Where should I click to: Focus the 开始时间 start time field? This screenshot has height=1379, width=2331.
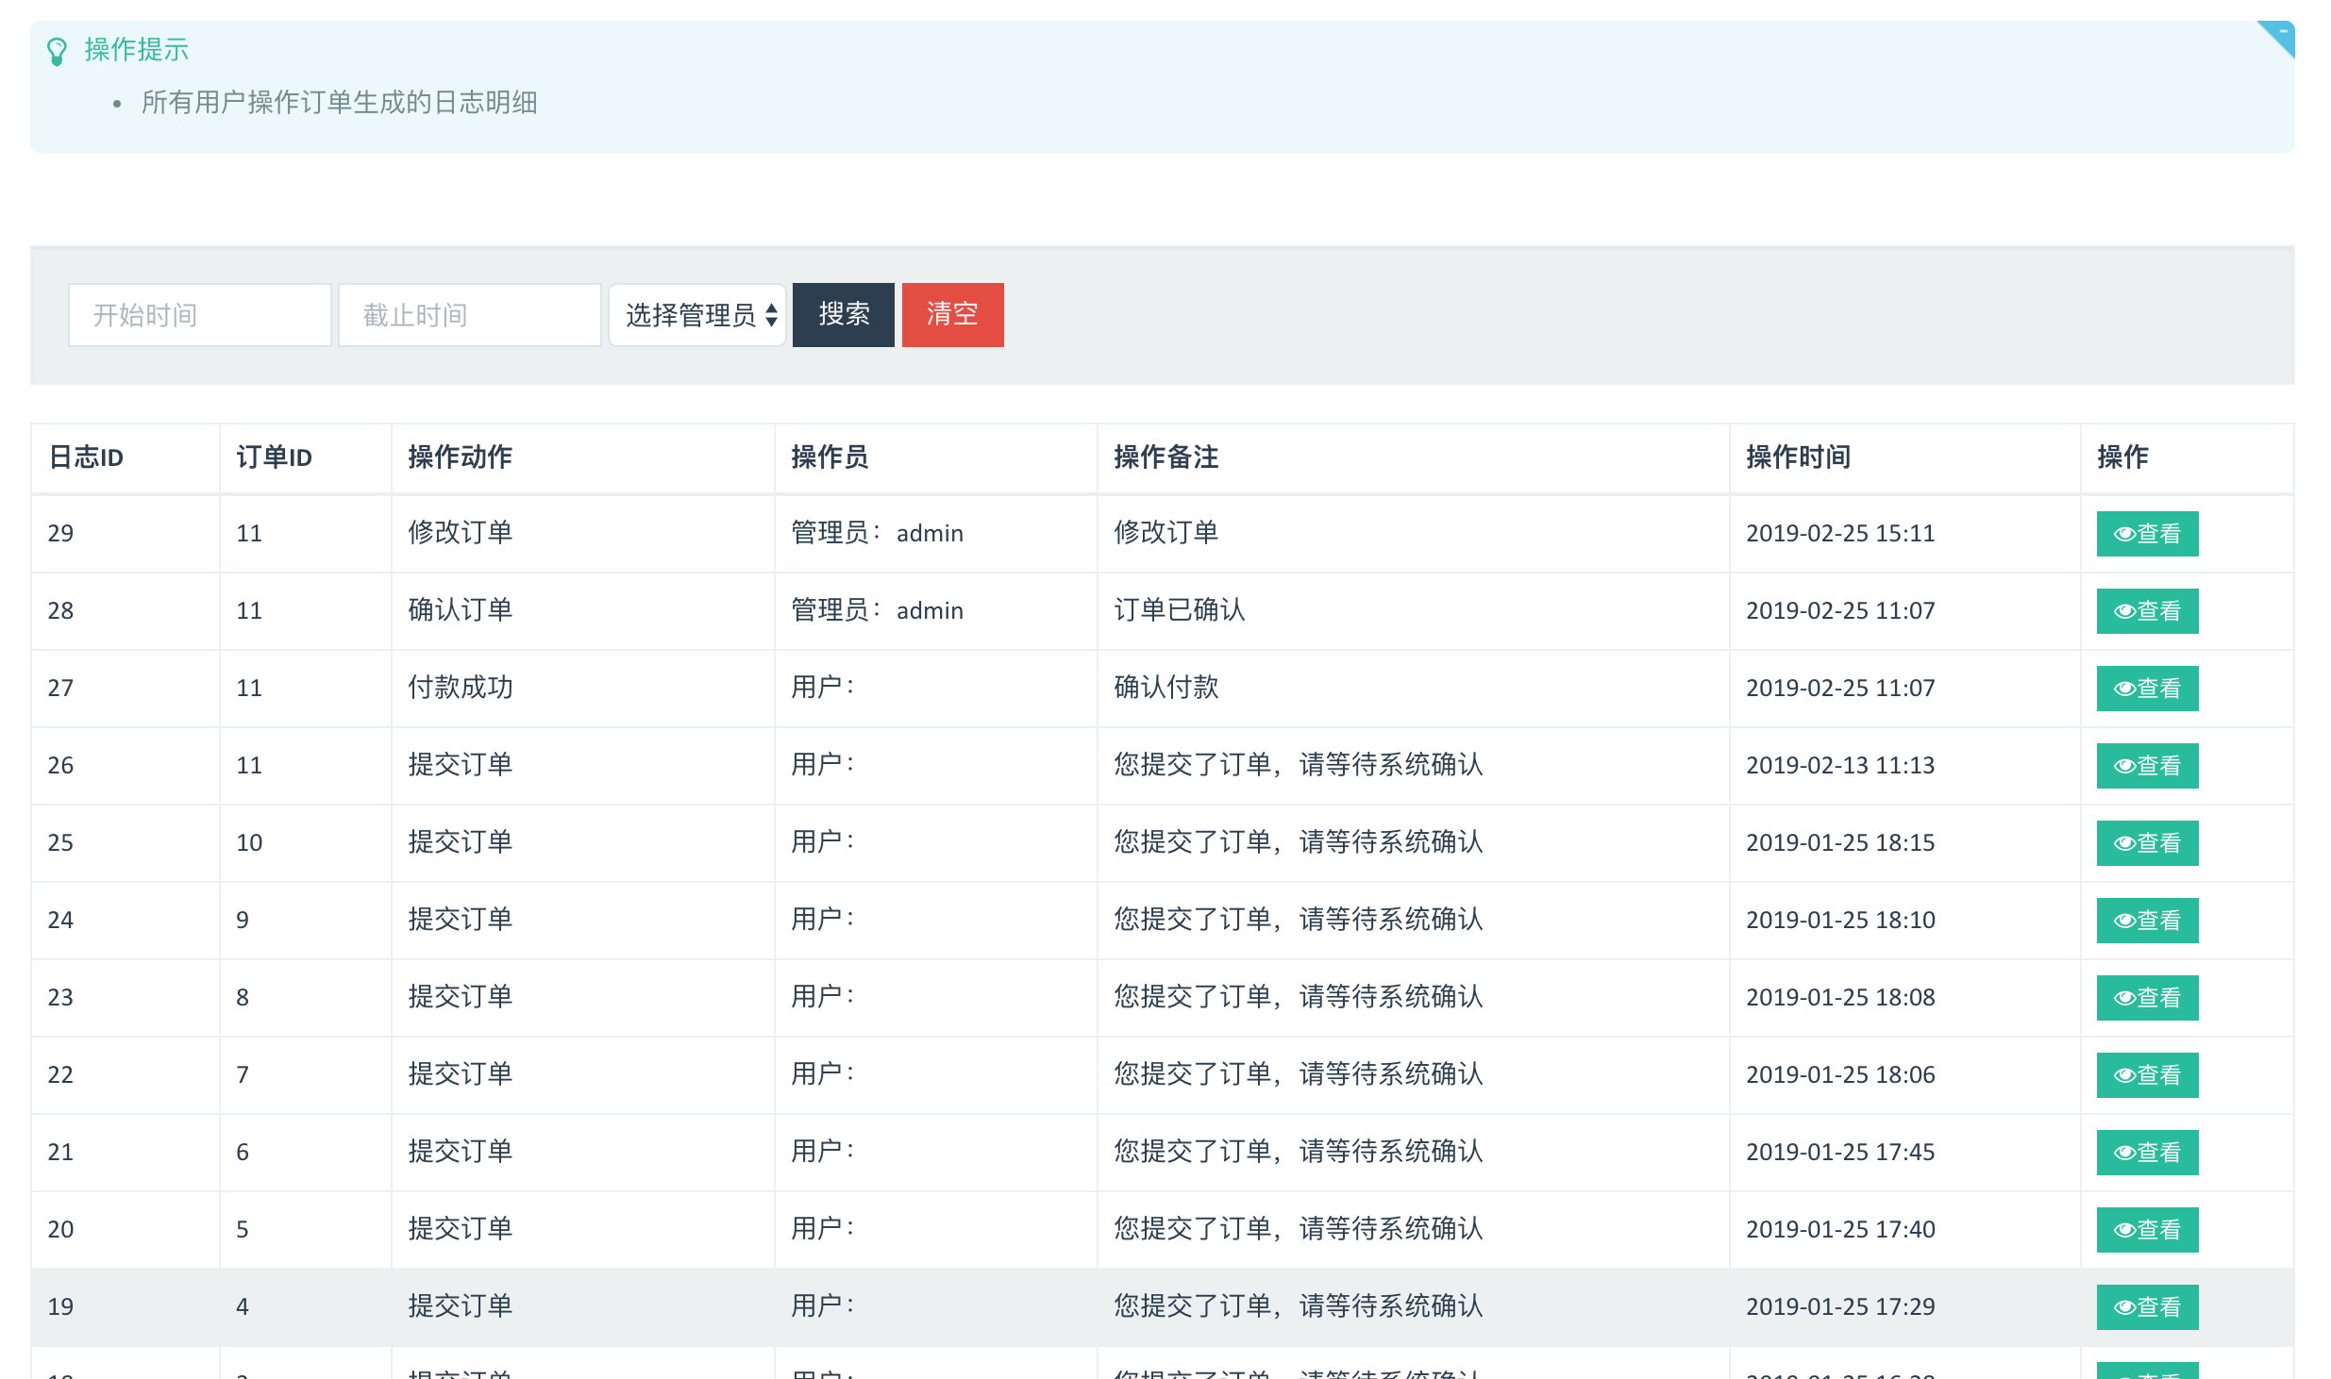(x=199, y=315)
